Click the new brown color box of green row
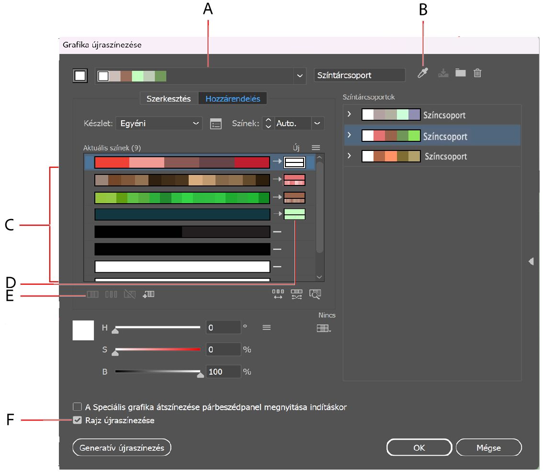Screen dimensions: 543x472 294,197
